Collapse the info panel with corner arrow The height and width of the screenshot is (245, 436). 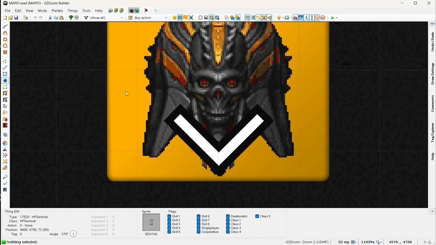(432, 212)
